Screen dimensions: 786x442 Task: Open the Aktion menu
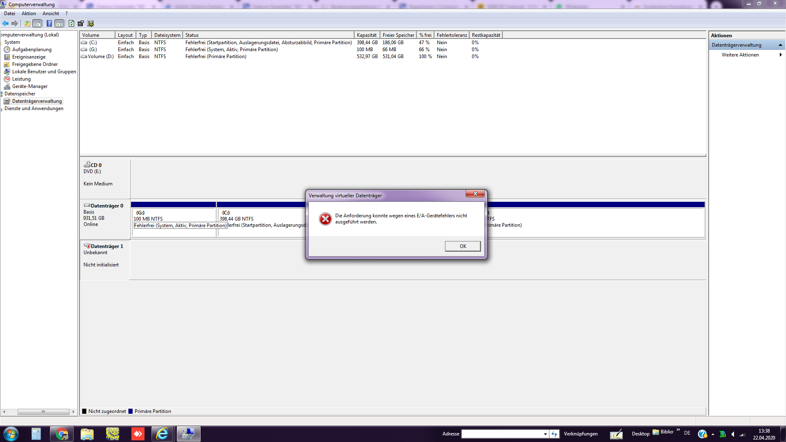tap(29, 14)
